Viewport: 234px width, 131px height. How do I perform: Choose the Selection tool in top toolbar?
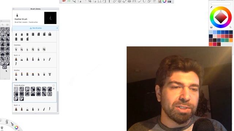click(x=80, y=1)
